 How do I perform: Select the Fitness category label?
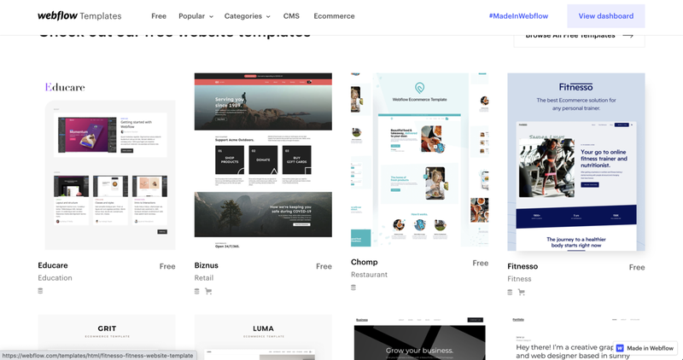tap(519, 279)
